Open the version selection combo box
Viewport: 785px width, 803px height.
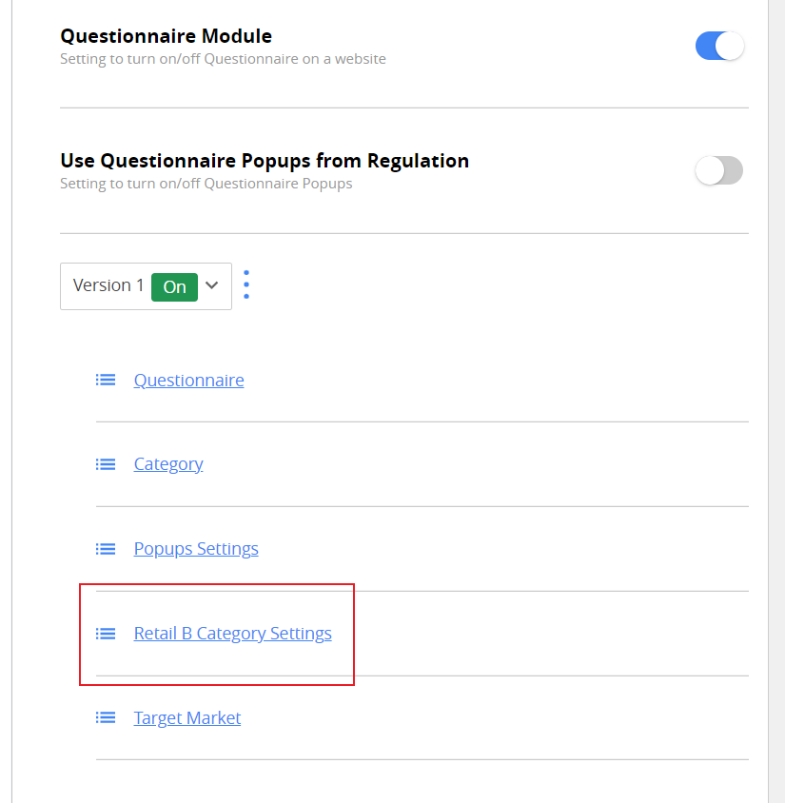pos(146,285)
